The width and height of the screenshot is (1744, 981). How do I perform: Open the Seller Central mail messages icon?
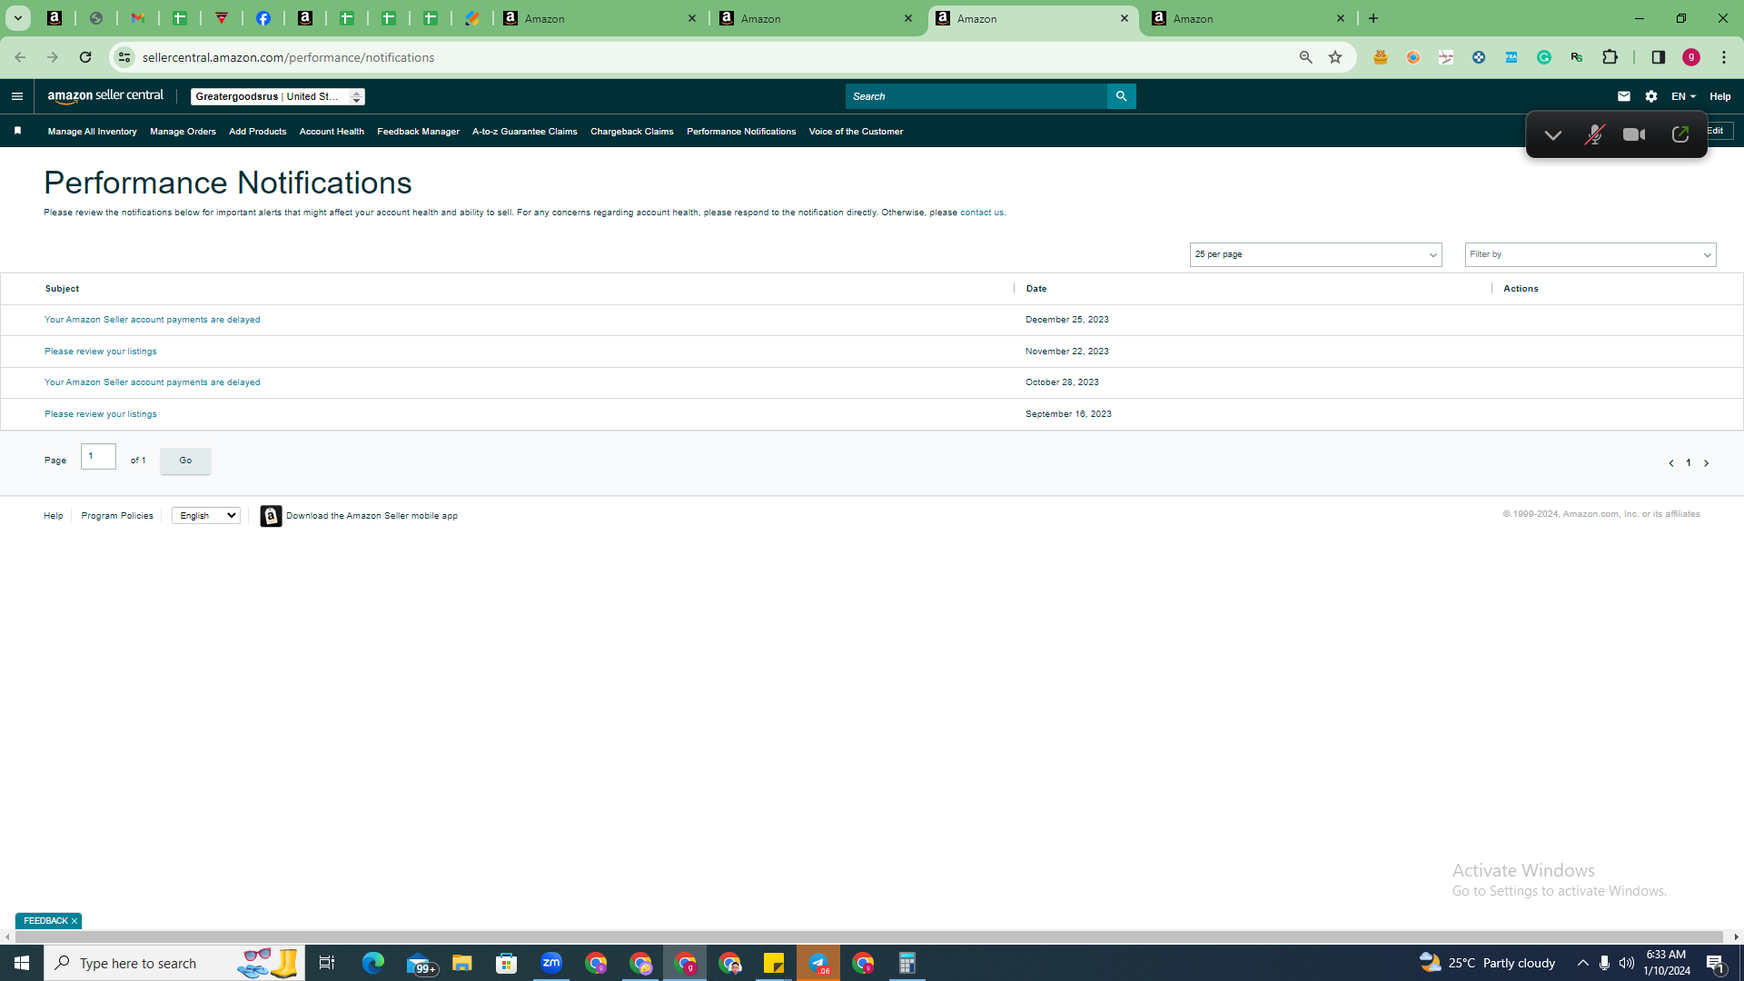pyautogui.click(x=1624, y=96)
